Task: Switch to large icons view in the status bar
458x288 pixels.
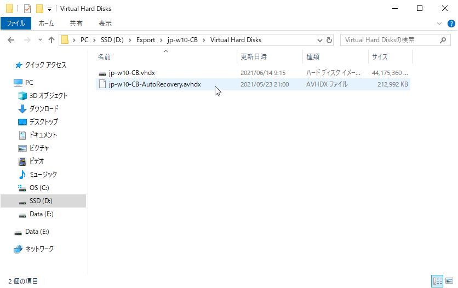Action: pyautogui.click(x=449, y=281)
